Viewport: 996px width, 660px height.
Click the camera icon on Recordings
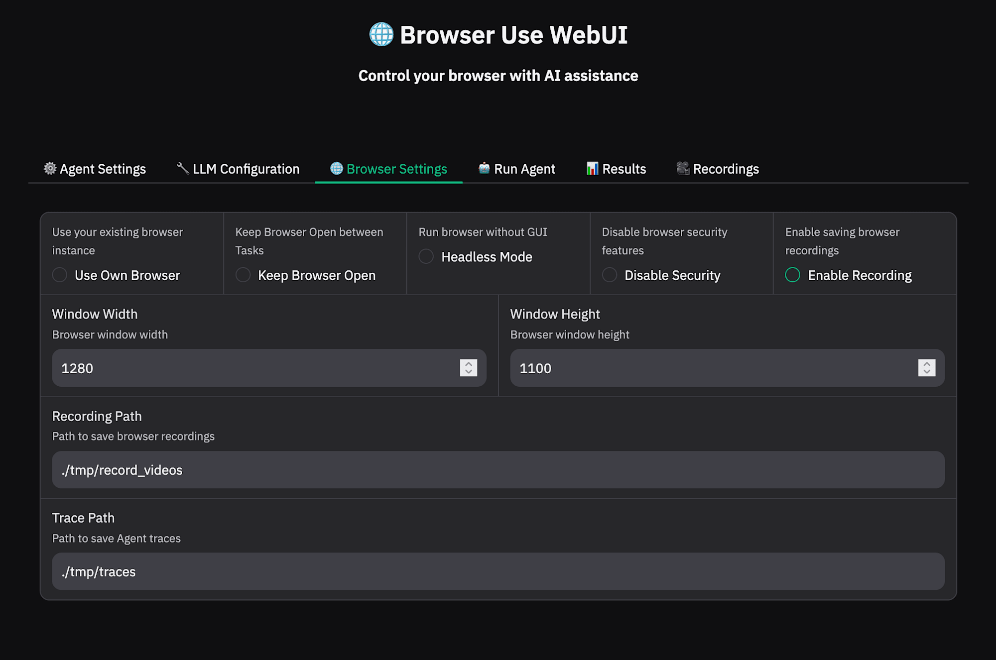[x=683, y=168]
